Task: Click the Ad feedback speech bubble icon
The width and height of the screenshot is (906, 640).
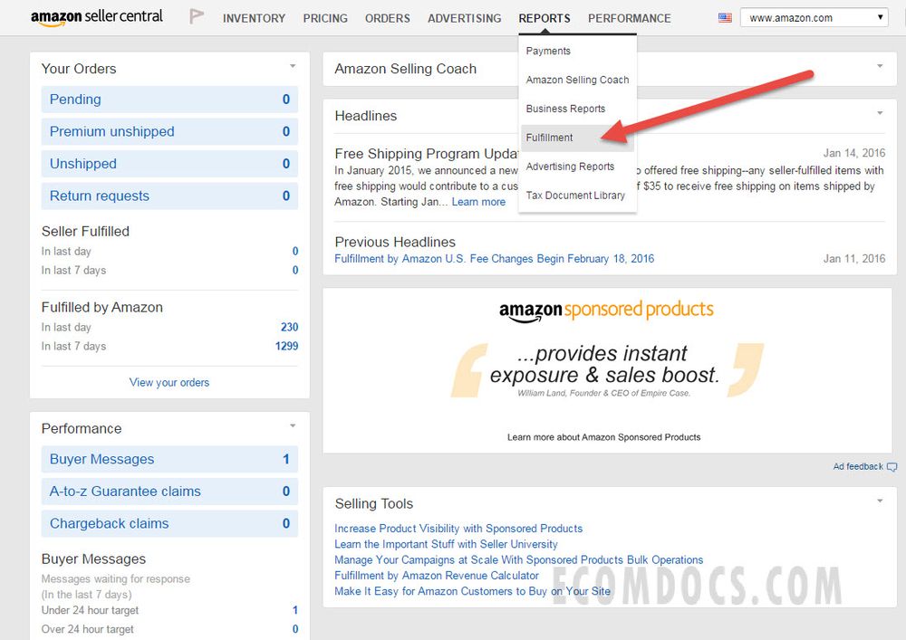Action: point(892,467)
